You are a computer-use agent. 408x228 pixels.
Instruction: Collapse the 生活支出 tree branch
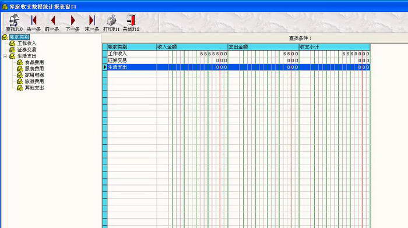[5, 56]
